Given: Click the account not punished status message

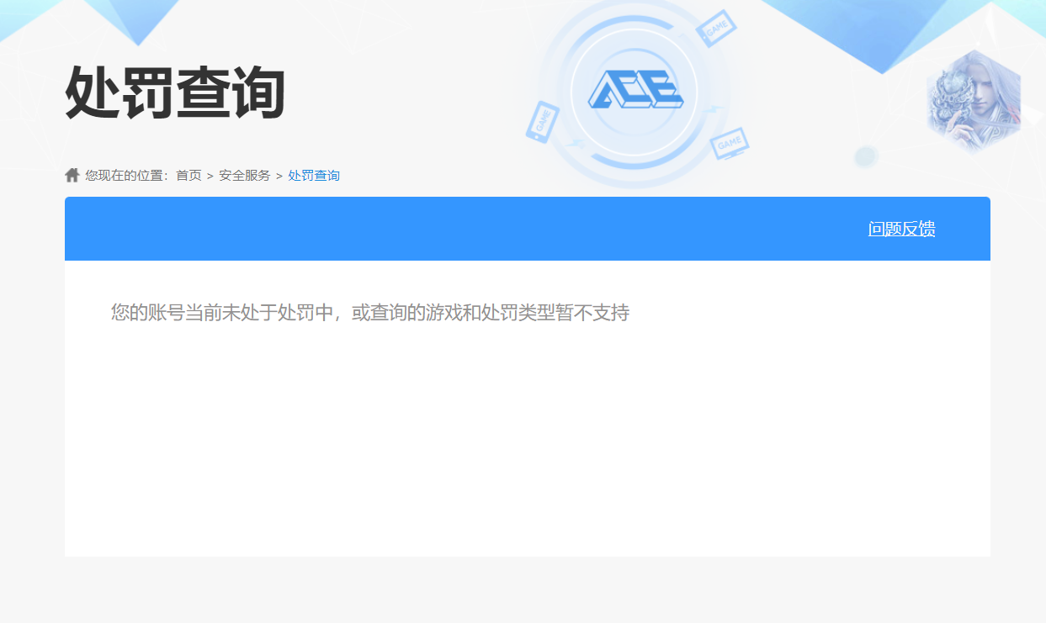Looking at the screenshot, I should [x=370, y=313].
